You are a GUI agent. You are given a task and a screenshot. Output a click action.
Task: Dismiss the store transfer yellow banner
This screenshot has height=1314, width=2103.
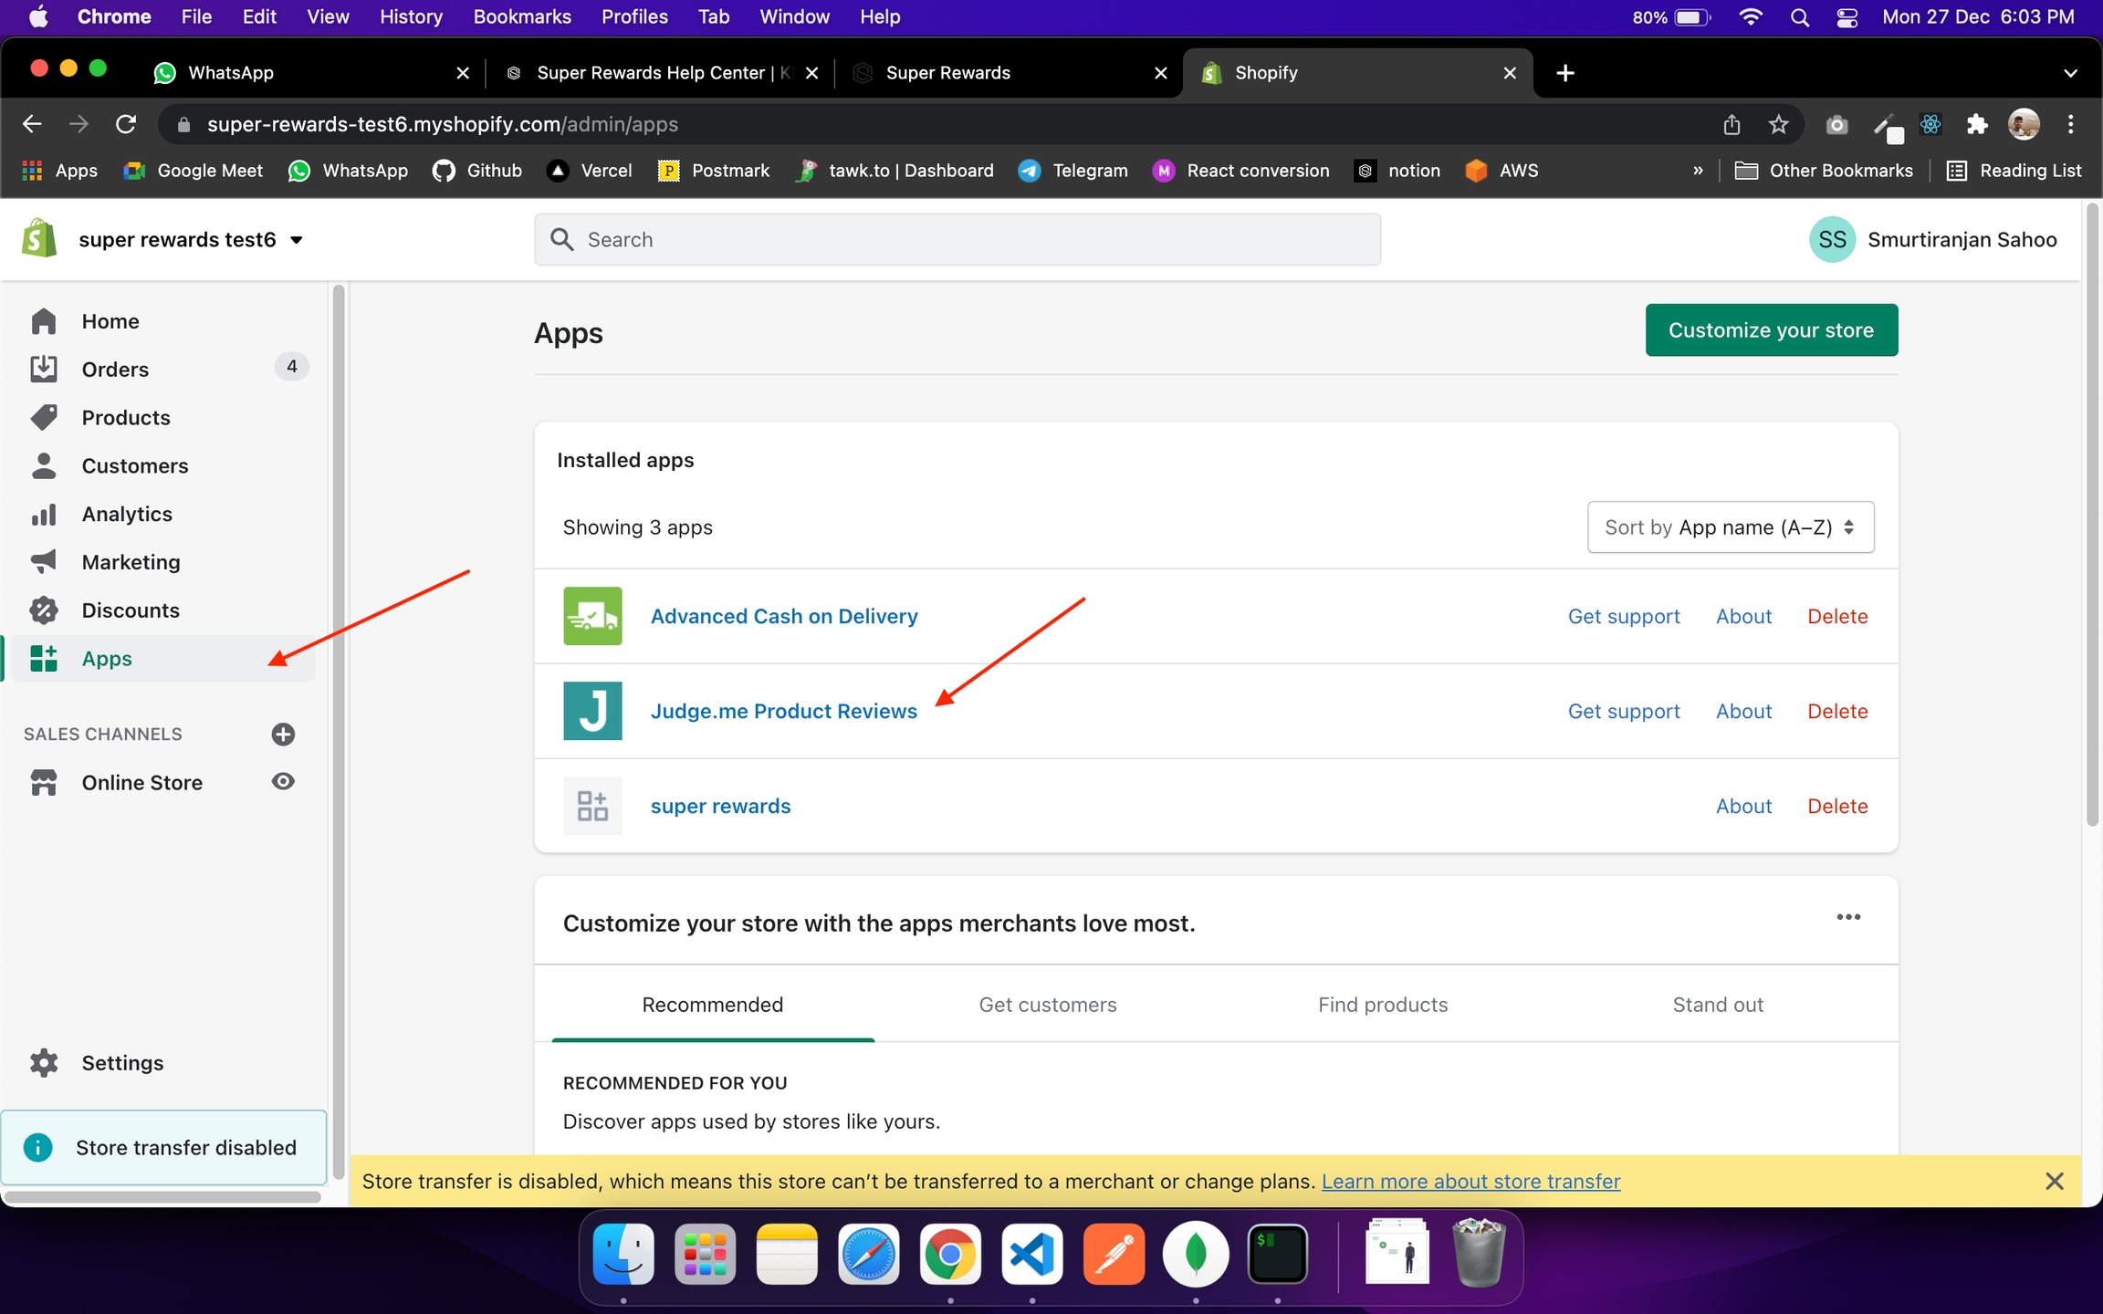[2055, 1181]
